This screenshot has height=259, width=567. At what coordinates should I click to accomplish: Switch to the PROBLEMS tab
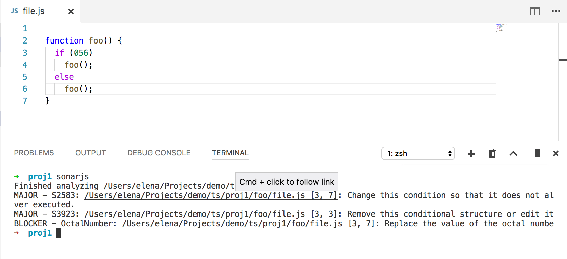[x=34, y=153]
